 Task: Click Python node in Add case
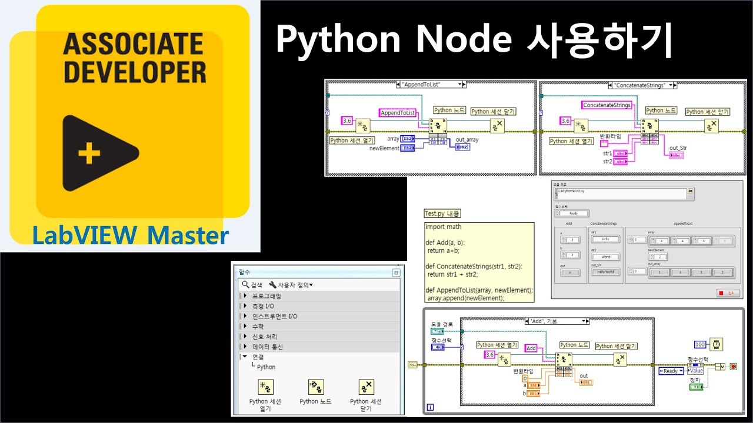point(564,360)
